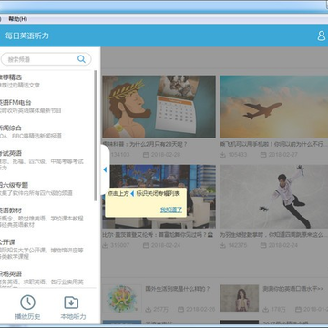This screenshot has width=328, height=328.
Task: Open the user account icon in header
Action: [322, 36]
